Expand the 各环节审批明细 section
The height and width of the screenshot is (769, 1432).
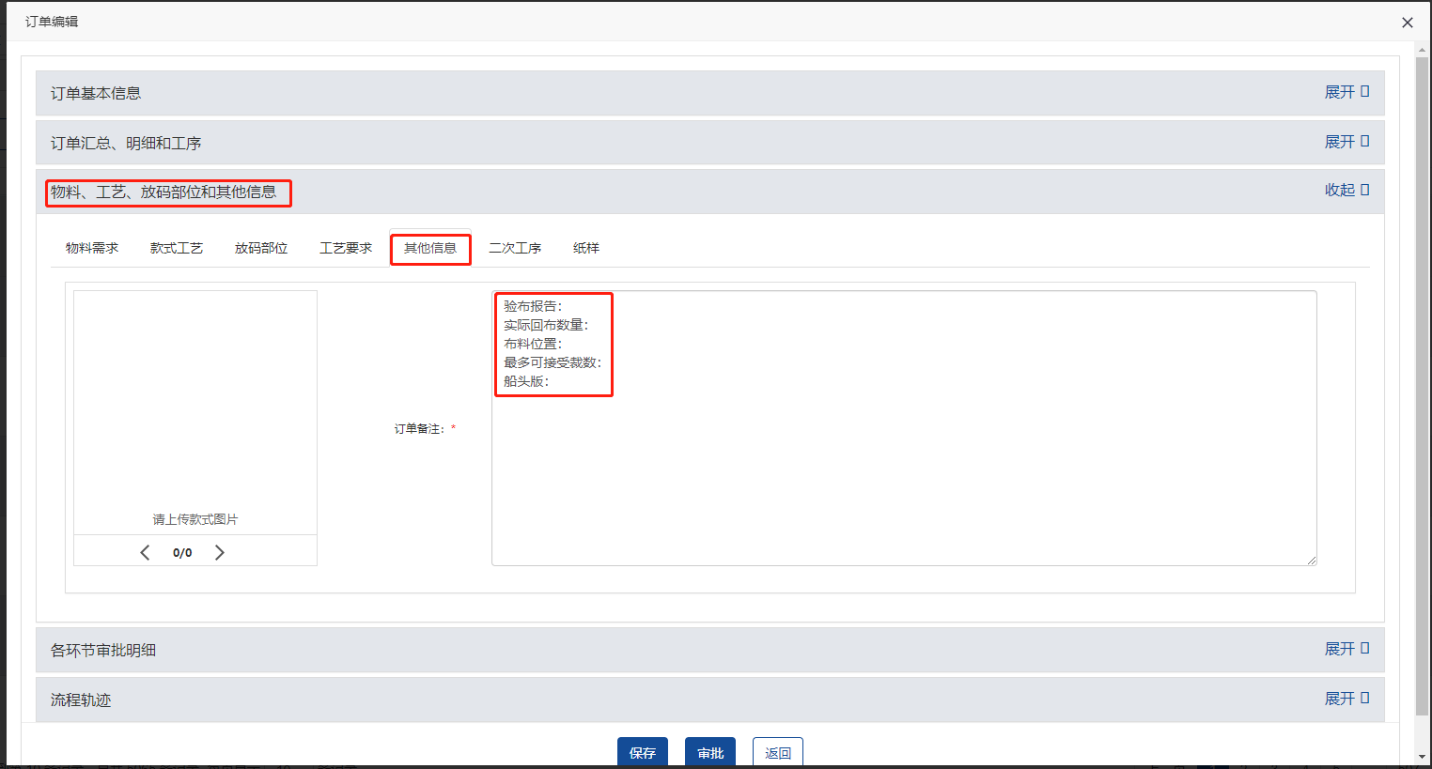[x=1346, y=649]
